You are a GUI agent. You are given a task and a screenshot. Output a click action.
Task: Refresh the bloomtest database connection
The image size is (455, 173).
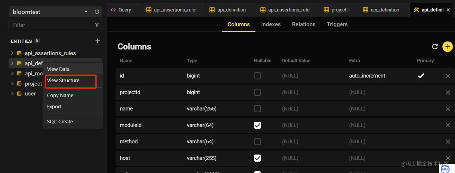point(97,12)
